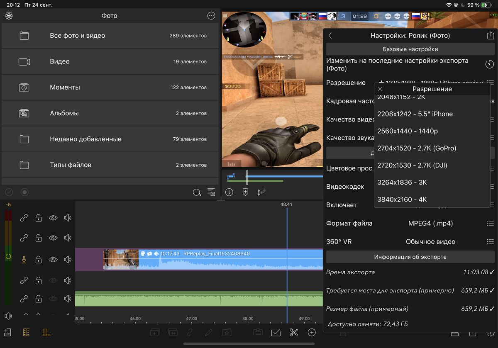Tap the restore last export settings clock icon
The image size is (498, 348).
pyautogui.click(x=490, y=64)
